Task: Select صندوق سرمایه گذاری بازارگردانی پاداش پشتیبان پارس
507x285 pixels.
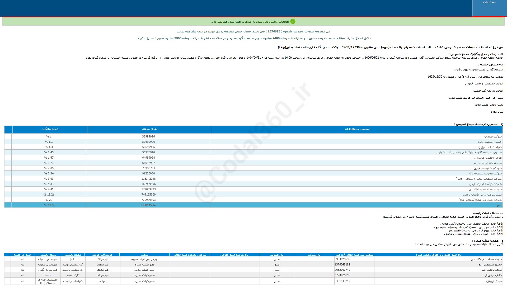Action: coord(253,152)
